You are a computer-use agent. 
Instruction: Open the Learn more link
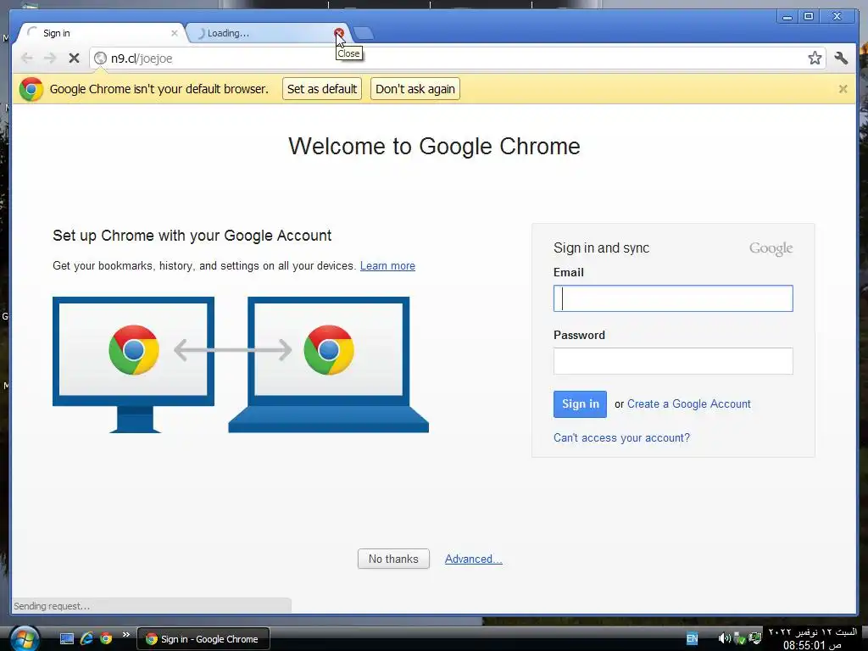[x=387, y=265]
